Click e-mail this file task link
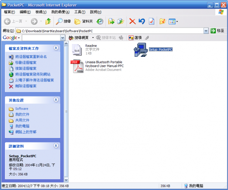Image resolution: width=228 pixels, height=190 pixels. [x=35, y=80]
